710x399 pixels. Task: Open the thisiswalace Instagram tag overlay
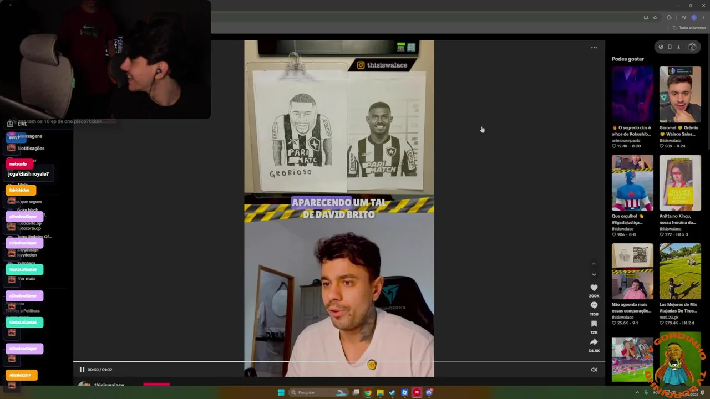[x=382, y=65]
